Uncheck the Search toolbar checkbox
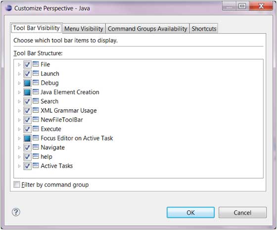Image resolution: width=277 pixels, height=230 pixels. (27, 101)
